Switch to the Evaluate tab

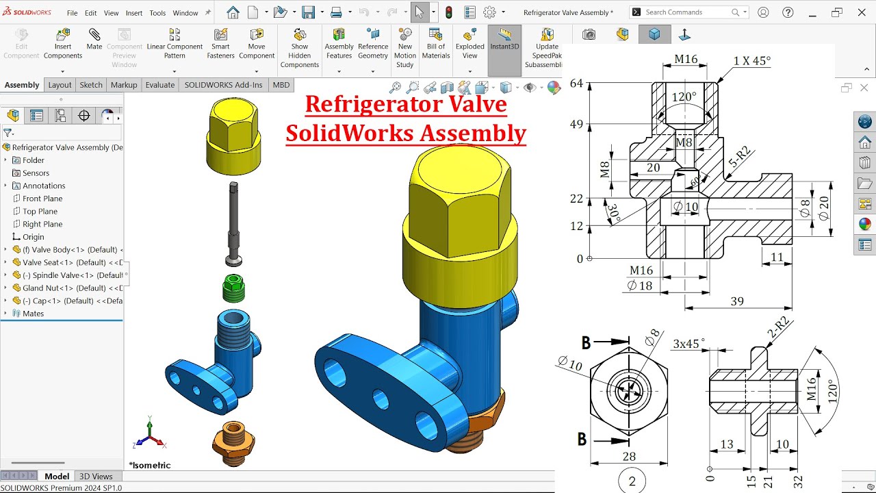click(x=160, y=85)
